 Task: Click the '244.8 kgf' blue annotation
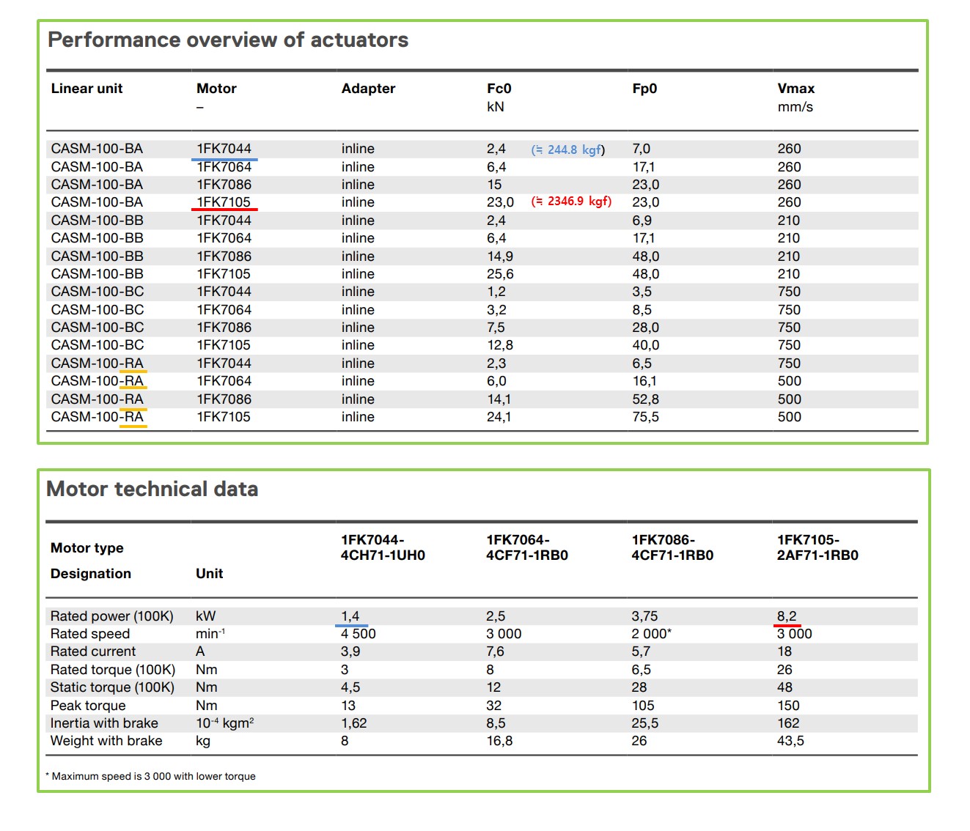point(568,149)
